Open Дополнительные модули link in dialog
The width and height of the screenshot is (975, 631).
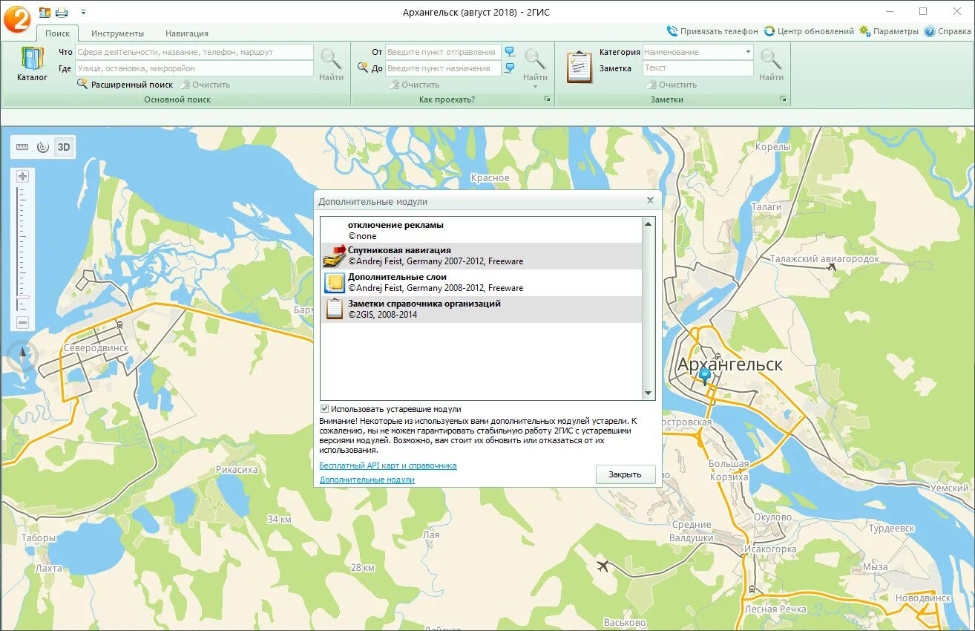(367, 480)
